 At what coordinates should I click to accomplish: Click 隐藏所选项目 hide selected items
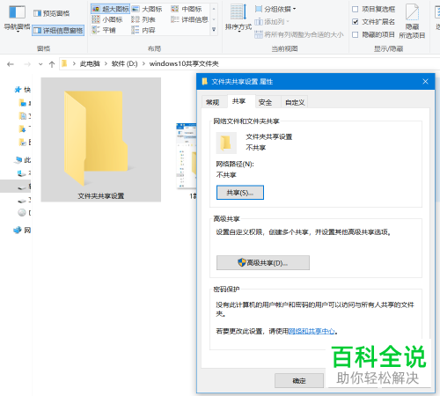[x=412, y=21]
